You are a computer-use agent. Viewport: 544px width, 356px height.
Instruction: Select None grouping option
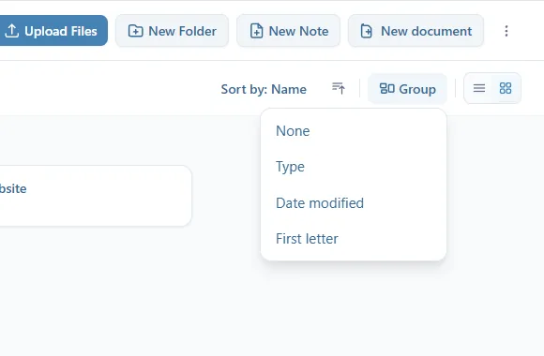(x=354, y=131)
